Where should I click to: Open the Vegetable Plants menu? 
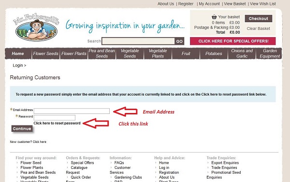pos(158,54)
